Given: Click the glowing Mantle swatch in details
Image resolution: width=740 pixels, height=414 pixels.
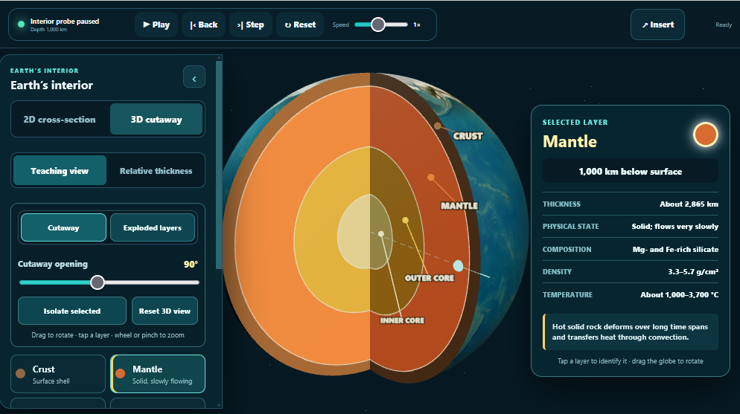Looking at the screenshot, I should coord(706,135).
